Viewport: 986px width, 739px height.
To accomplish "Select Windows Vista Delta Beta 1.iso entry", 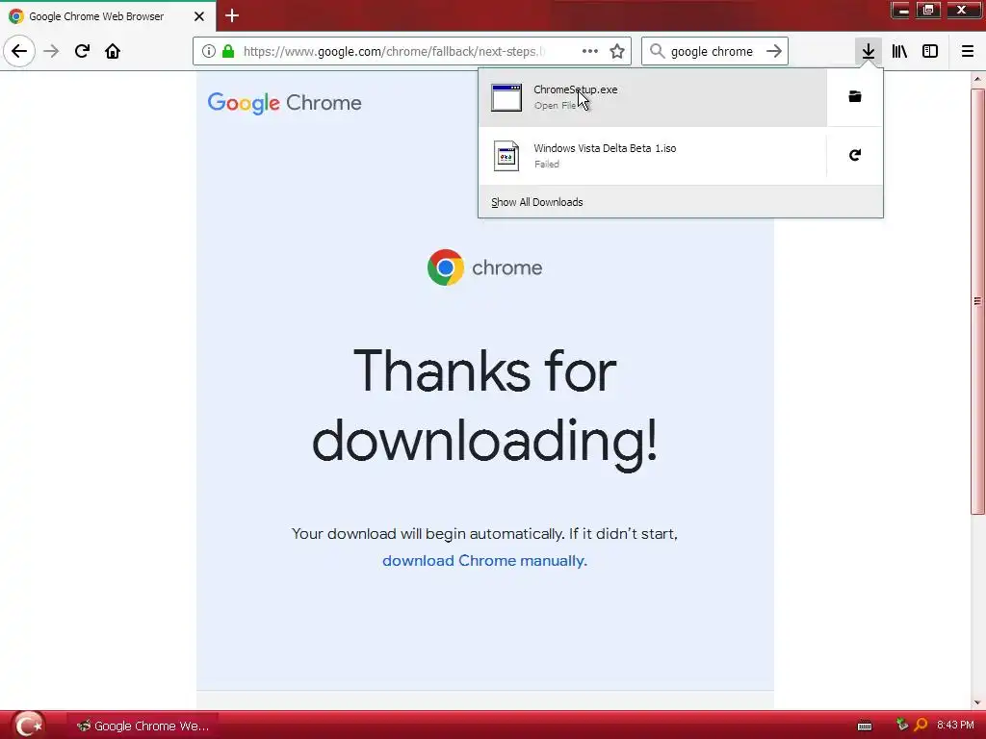I will (653, 156).
